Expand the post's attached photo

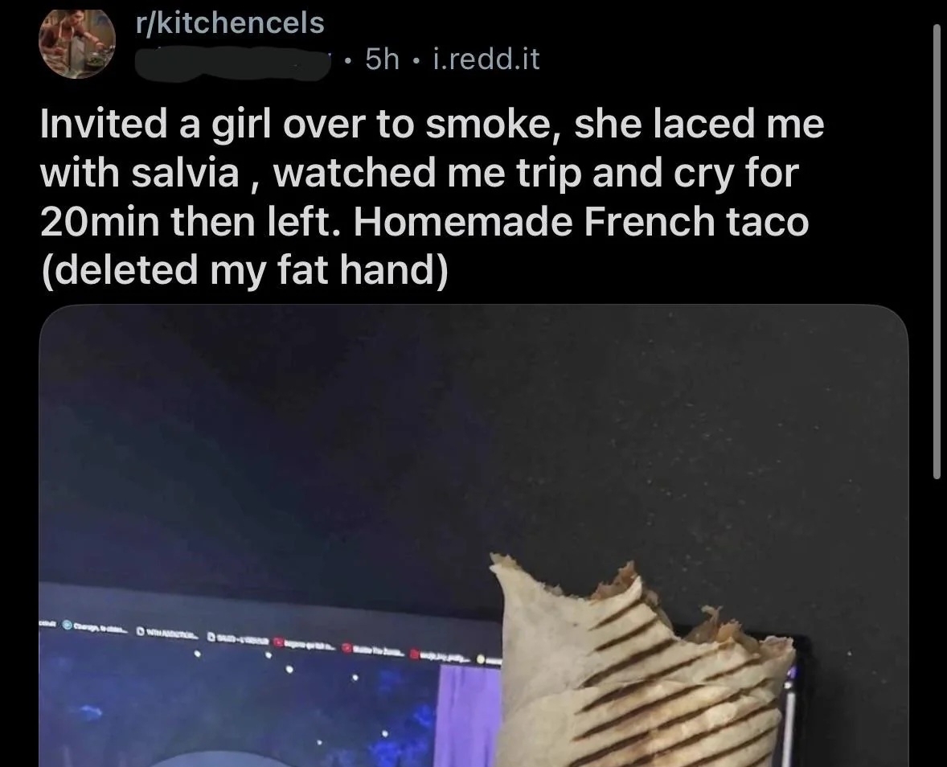[473, 535]
